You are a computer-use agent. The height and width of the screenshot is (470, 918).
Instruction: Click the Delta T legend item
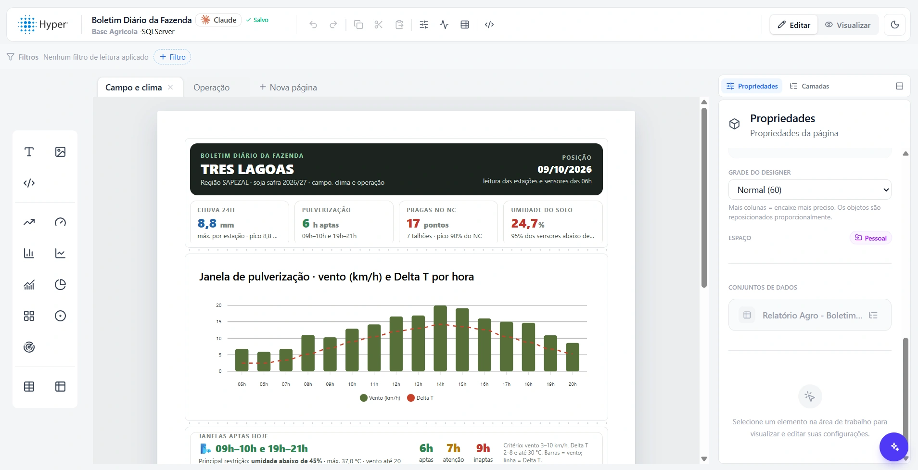coord(420,398)
